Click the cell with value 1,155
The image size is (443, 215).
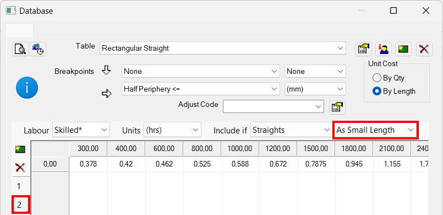tap(392, 164)
